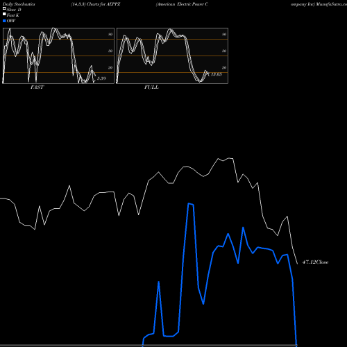The width and height of the screenshot is (347, 347).
Task: Click the 80 level label in FULL chart
Action: tap(224, 34)
